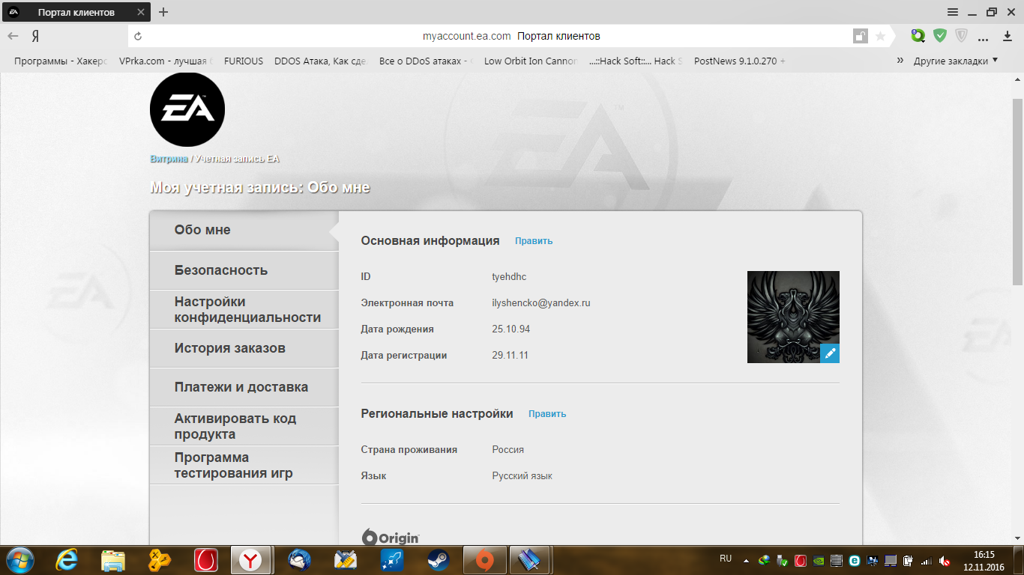Click the padlock security icon in address bar
This screenshot has width=1024, height=575.
(x=860, y=36)
